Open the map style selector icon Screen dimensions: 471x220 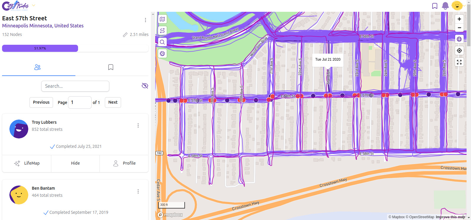click(x=162, y=19)
